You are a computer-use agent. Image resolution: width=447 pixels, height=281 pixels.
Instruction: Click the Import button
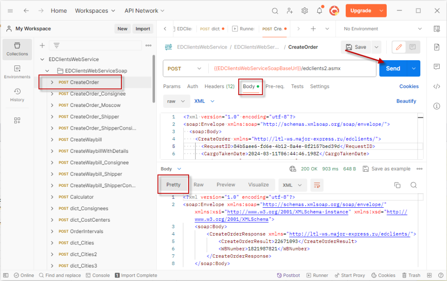[143, 29]
